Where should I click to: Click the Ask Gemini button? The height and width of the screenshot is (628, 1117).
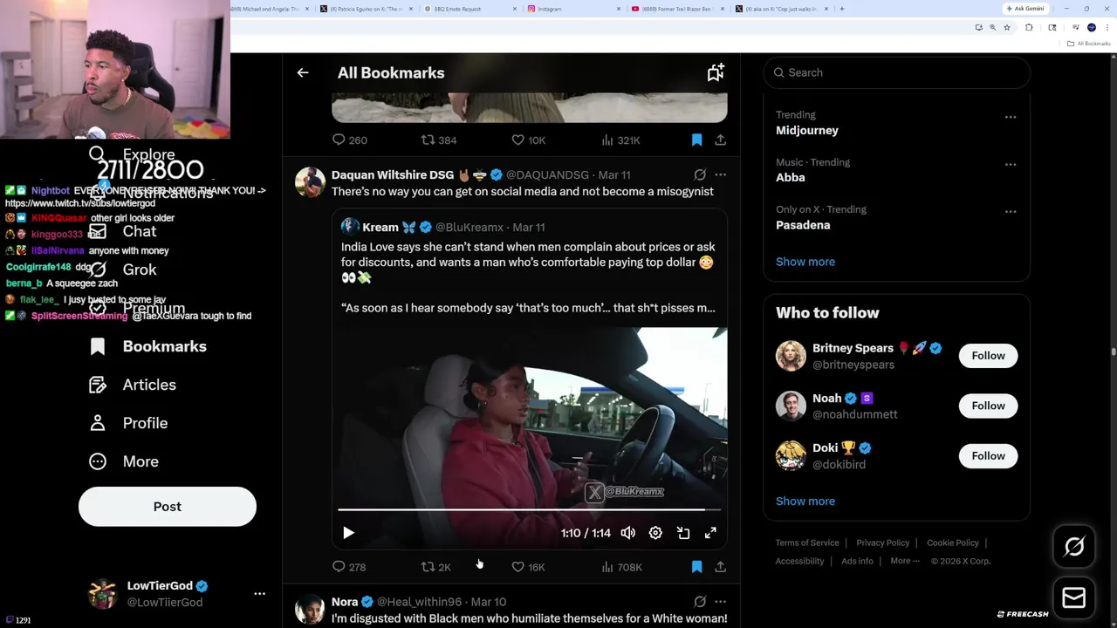[1025, 9]
